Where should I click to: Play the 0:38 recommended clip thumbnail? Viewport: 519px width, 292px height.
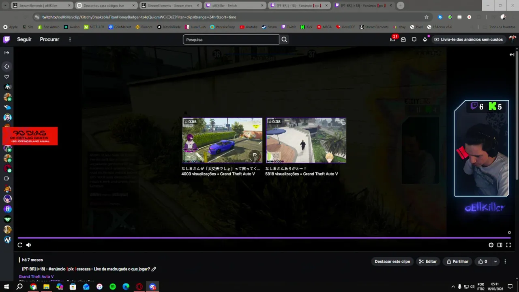[x=306, y=140]
